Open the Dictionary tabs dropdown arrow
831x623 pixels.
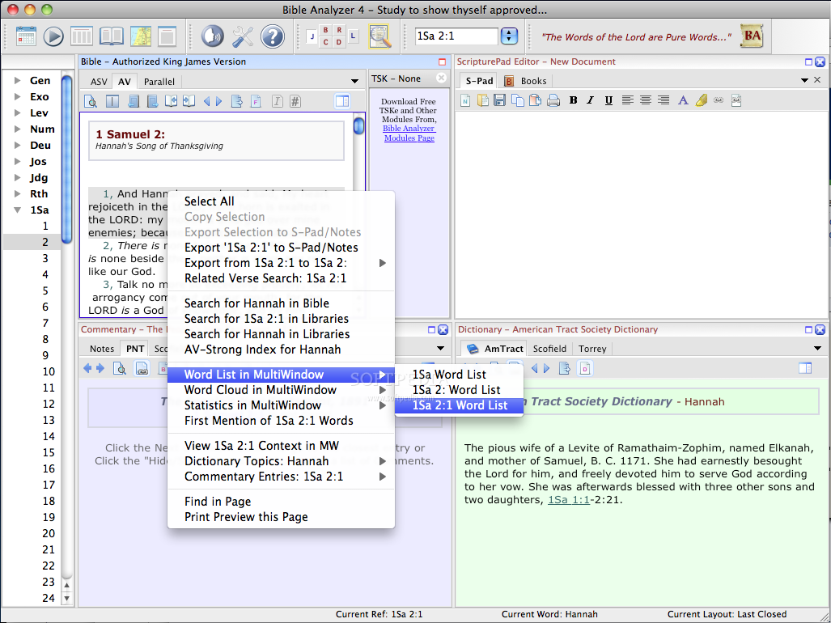tap(817, 349)
